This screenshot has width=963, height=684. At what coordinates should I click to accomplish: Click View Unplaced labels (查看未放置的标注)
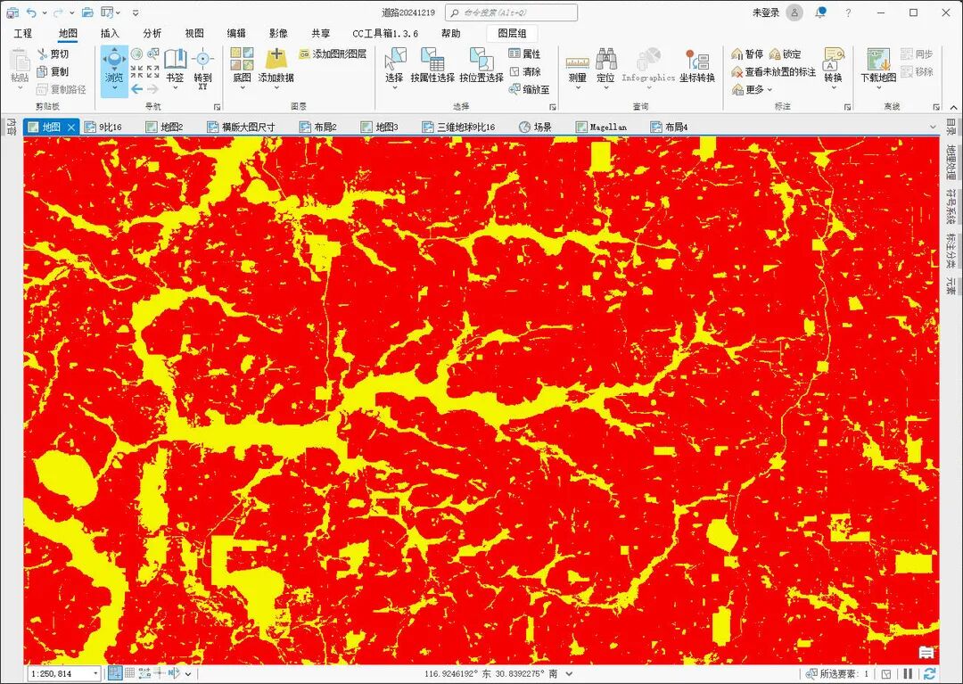pyautogui.click(x=773, y=72)
